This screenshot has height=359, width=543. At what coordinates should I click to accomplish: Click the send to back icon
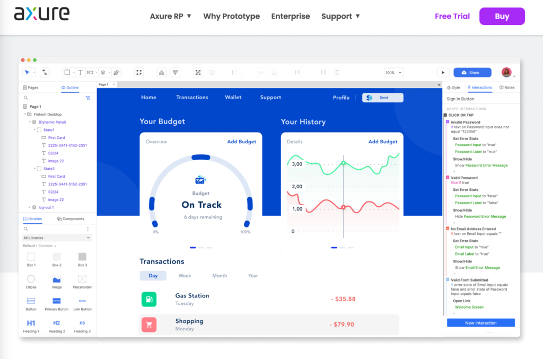pos(175,72)
